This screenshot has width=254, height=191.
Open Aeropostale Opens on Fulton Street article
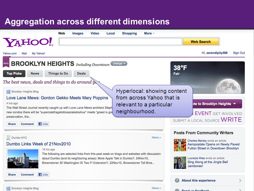point(213,146)
